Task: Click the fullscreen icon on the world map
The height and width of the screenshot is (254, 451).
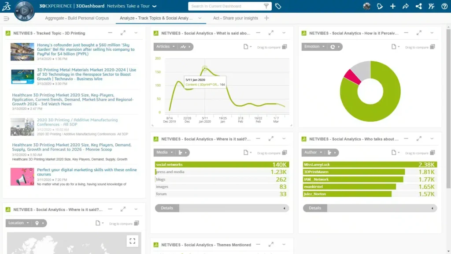Action: (133, 241)
